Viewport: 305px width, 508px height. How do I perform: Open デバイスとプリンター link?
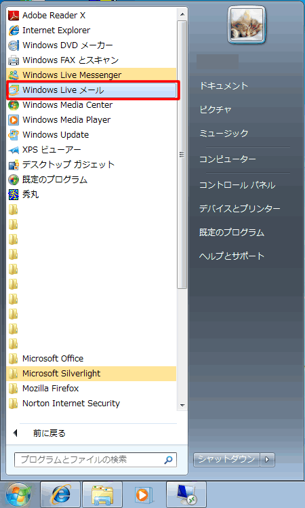coord(240,209)
